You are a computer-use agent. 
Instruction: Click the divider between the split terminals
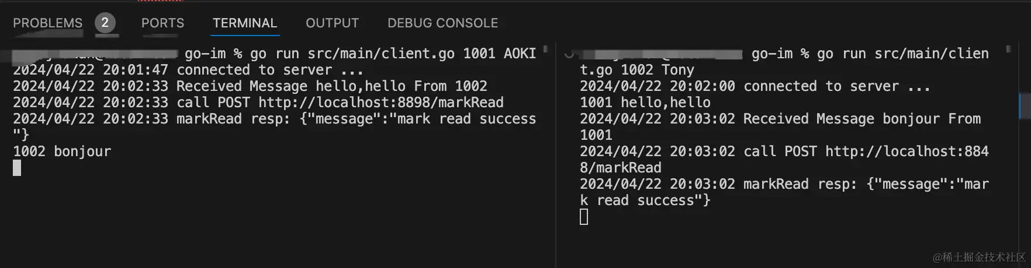point(555,151)
